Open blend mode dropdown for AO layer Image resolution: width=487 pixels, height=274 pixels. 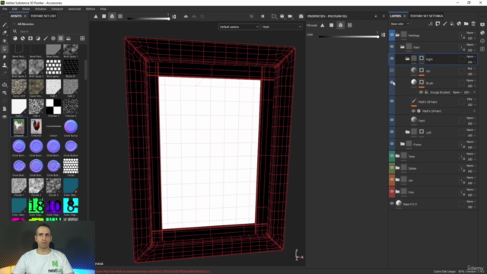click(471, 68)
